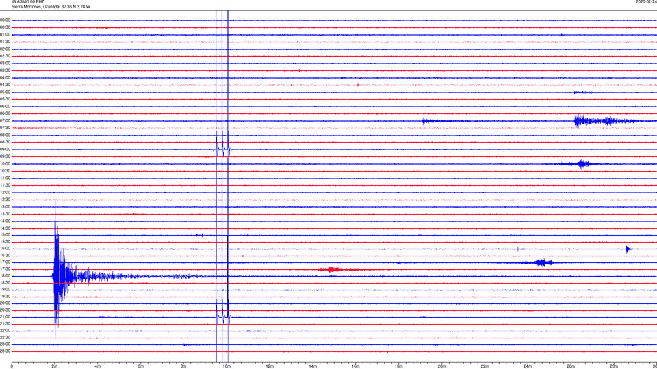The height and width of the screenshot is (369, 657).
Task: Select the 18:00 trace time label
Action: (5, 276)
